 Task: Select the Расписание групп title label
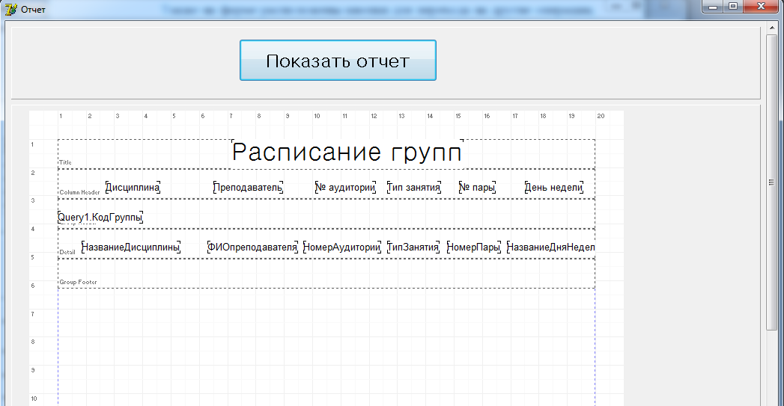(347, 153)
